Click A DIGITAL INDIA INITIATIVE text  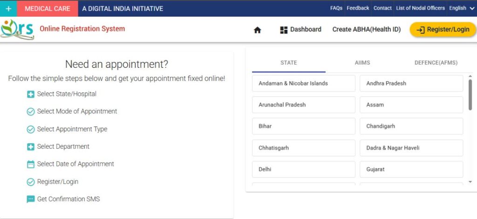tap(123, 8)
